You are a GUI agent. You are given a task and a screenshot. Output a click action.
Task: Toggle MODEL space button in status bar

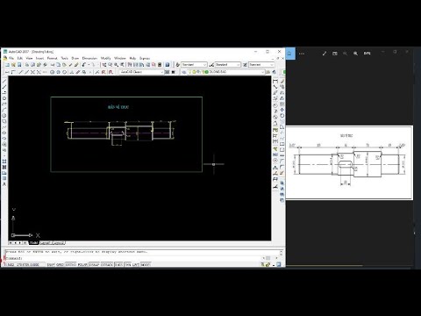coord(146,264)
